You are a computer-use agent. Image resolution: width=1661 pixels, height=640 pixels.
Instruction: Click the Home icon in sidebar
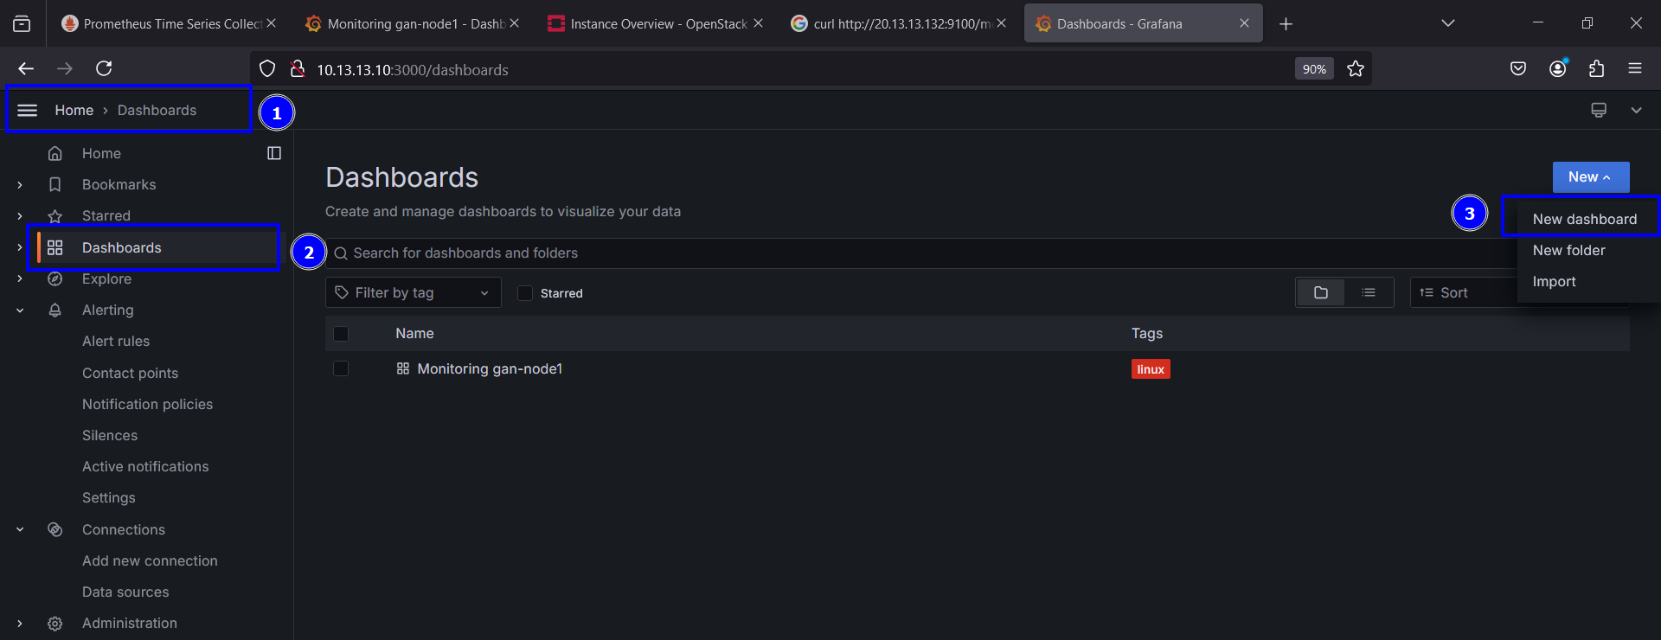55,153
